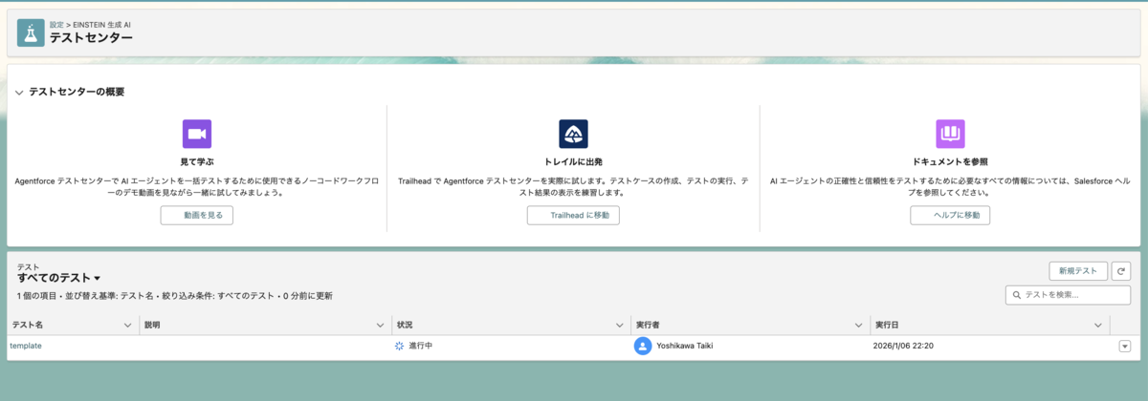Screen dimensions: 1148x401
Task: Click the date 2026/1/06 22:20
Action: (x=904, y=346)
